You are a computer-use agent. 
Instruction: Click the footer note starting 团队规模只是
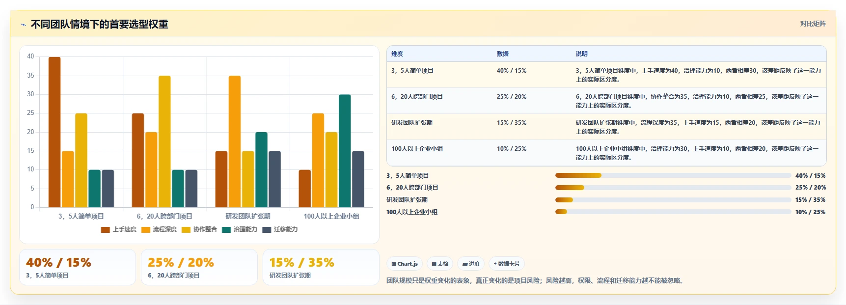coord(536,280)
